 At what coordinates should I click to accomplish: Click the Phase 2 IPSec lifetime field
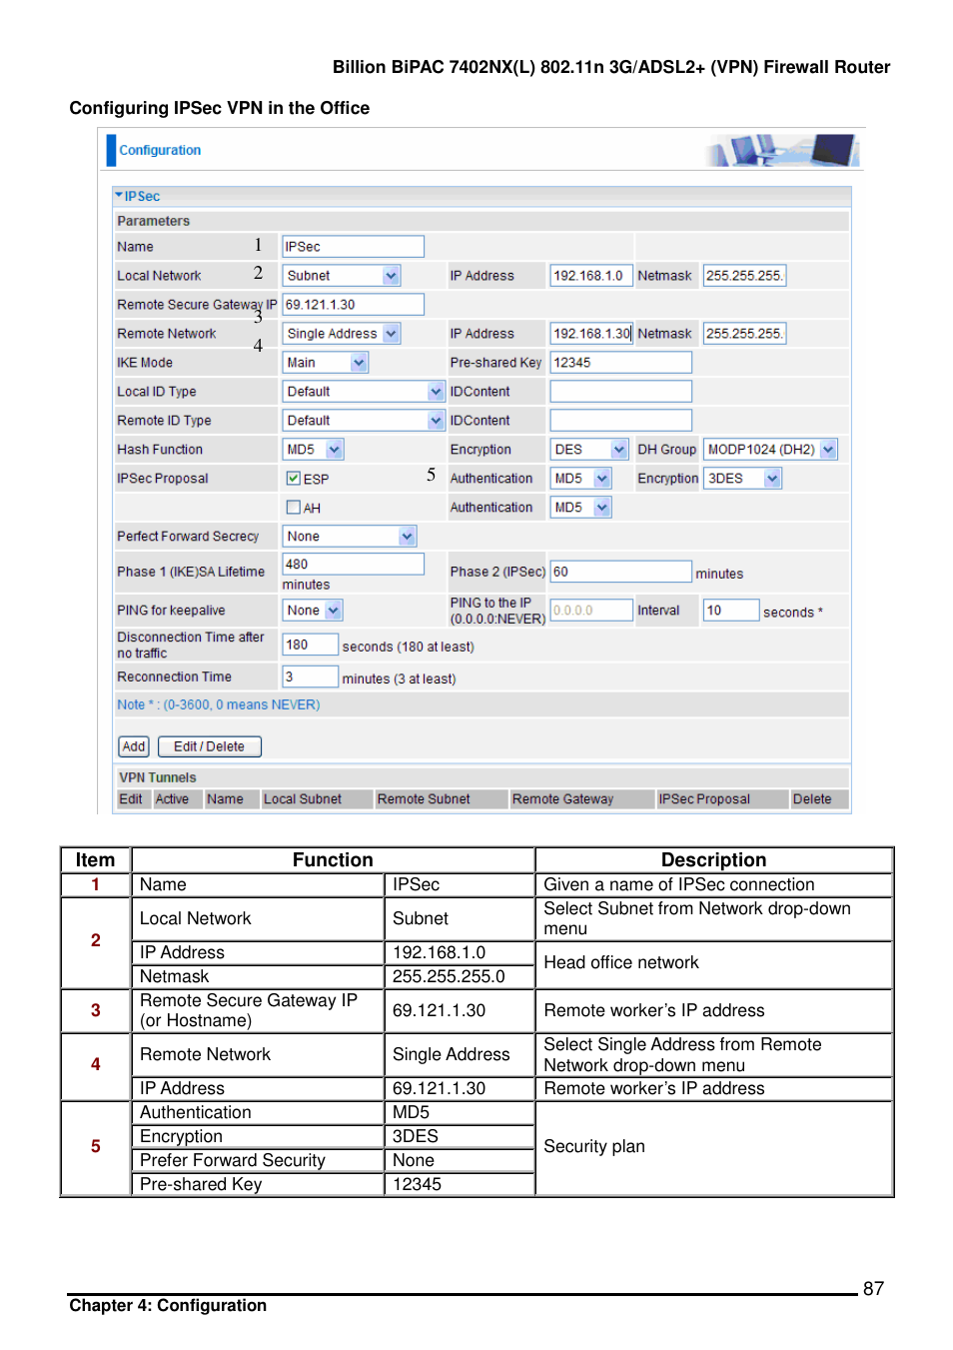(x=621, y=572)
